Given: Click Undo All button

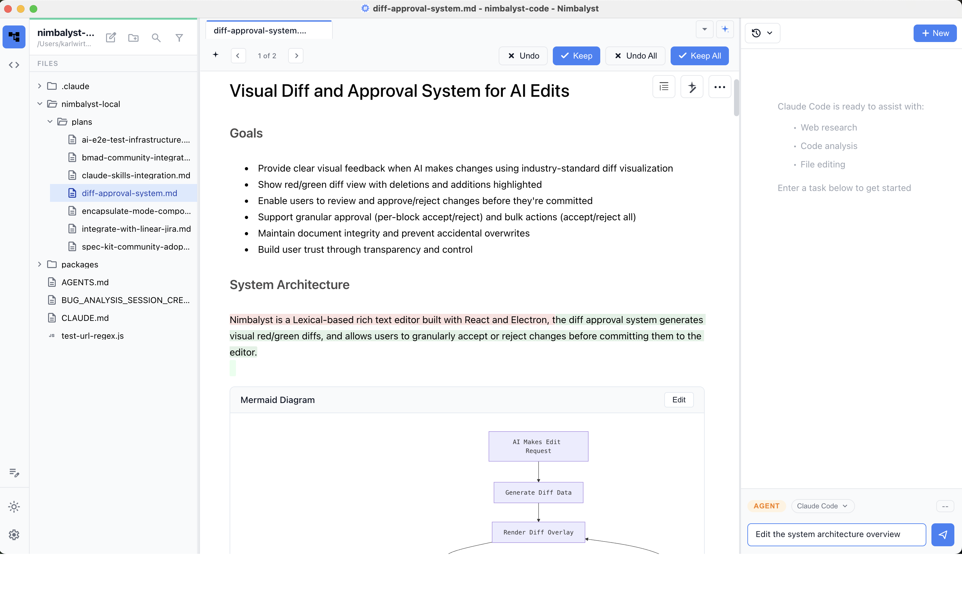Looking at the screenshot, I should click(635, 56).
